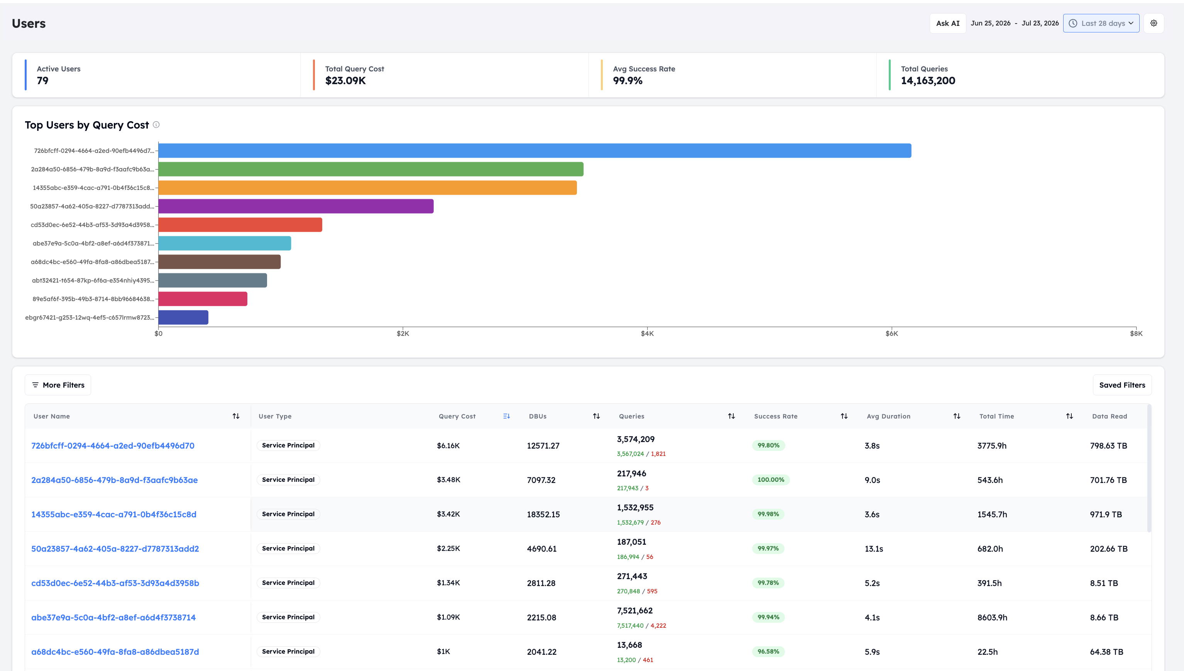Click the 3,574,209 queries count
This screenshot has height=671, width=1184.
coord(636,439)
